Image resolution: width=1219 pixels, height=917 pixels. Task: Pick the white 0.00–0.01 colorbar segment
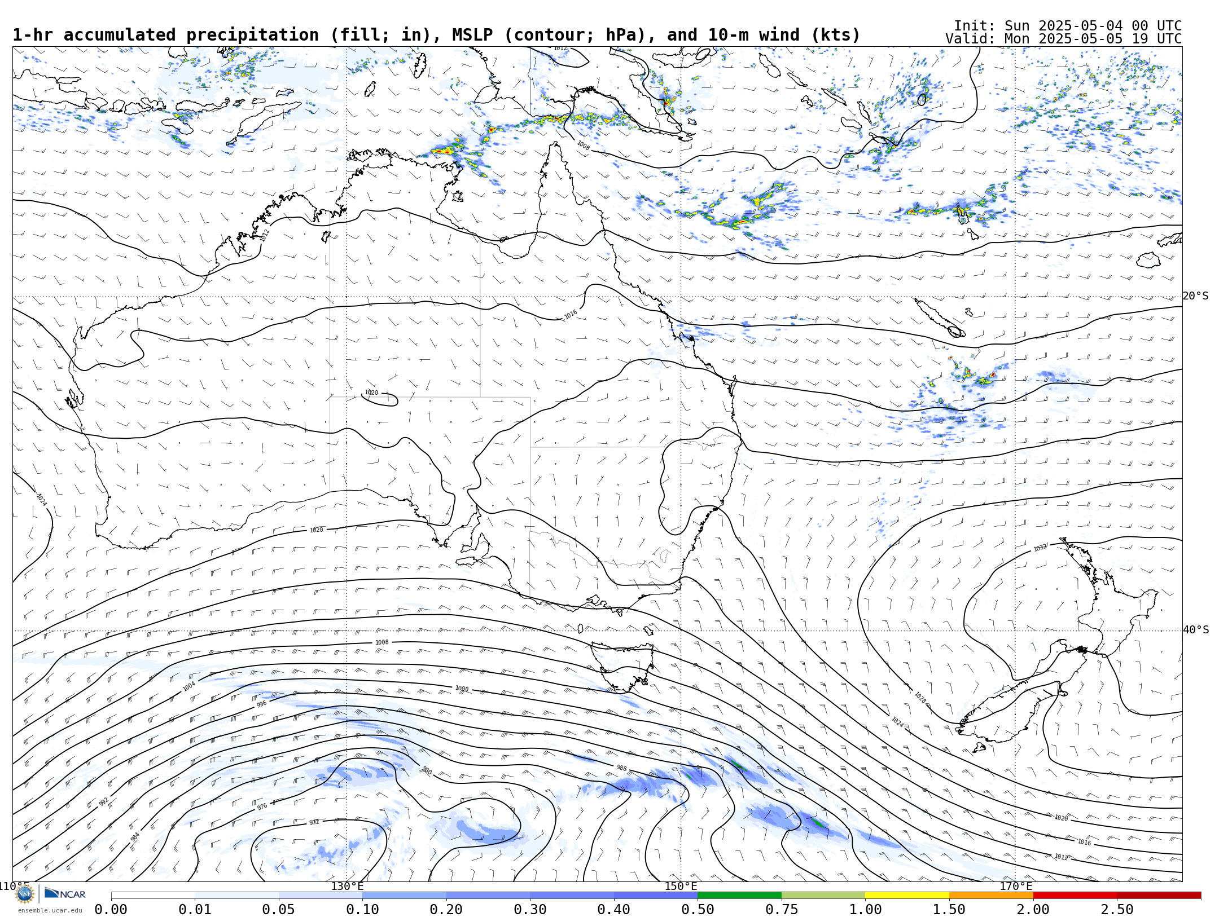pyautogui.click(x=153, y=896)
